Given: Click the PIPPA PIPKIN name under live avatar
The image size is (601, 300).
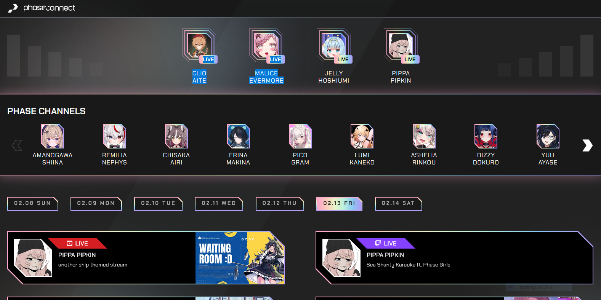Looking at the screenshot, I should click(401, 77).
